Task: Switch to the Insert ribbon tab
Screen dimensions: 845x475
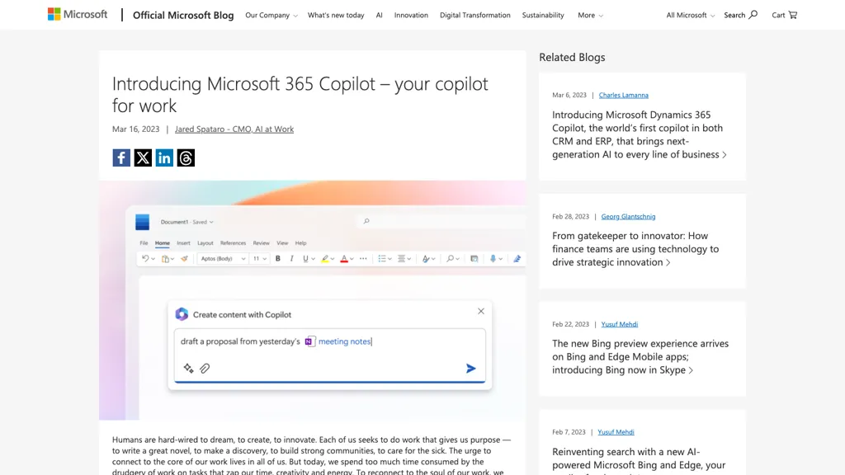Action: click(x=183, y=242)
